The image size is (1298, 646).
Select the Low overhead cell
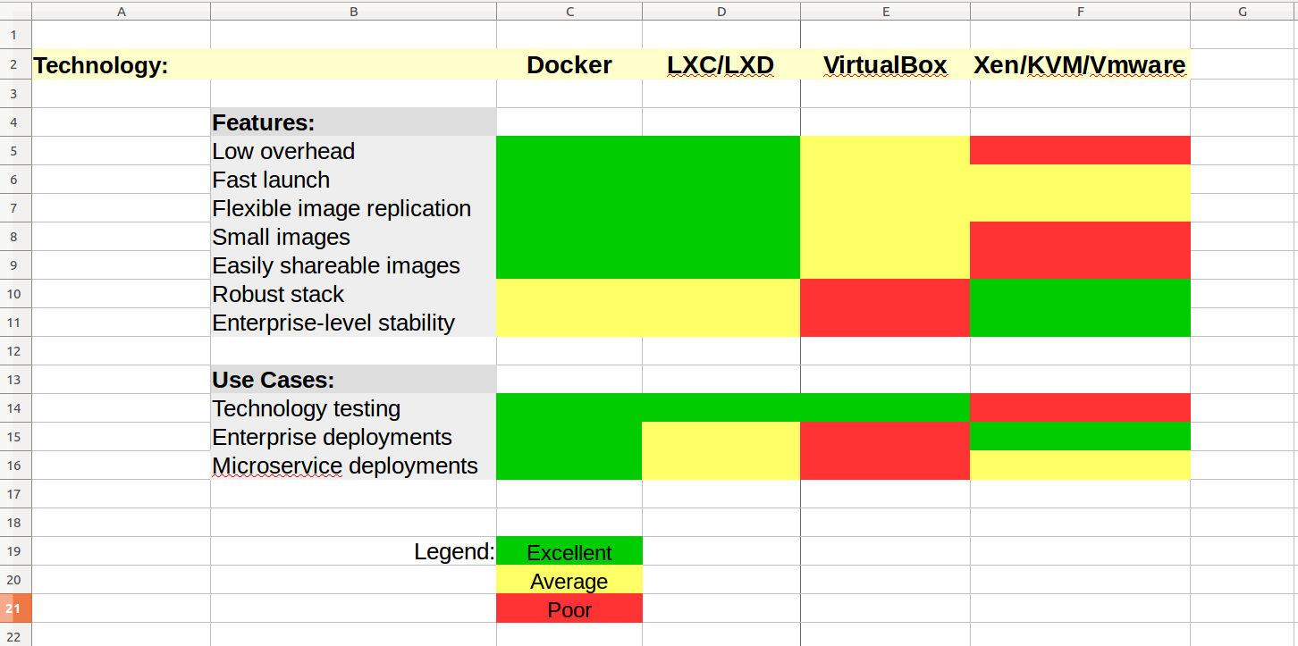tap(353, 151)
